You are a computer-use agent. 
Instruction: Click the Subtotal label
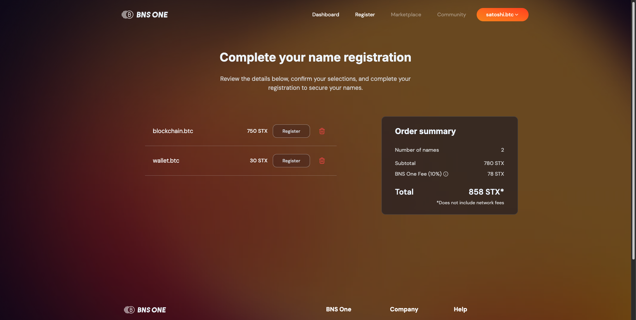405,163
